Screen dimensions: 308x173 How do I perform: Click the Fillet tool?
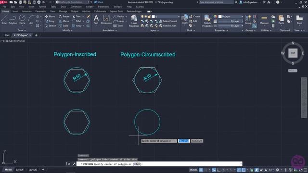(x=77, y=21)
